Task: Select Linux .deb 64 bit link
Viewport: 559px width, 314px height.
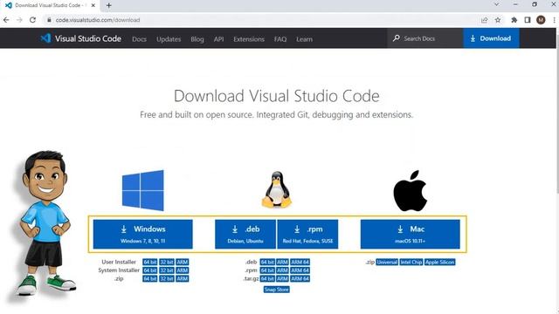Action: 267,262
